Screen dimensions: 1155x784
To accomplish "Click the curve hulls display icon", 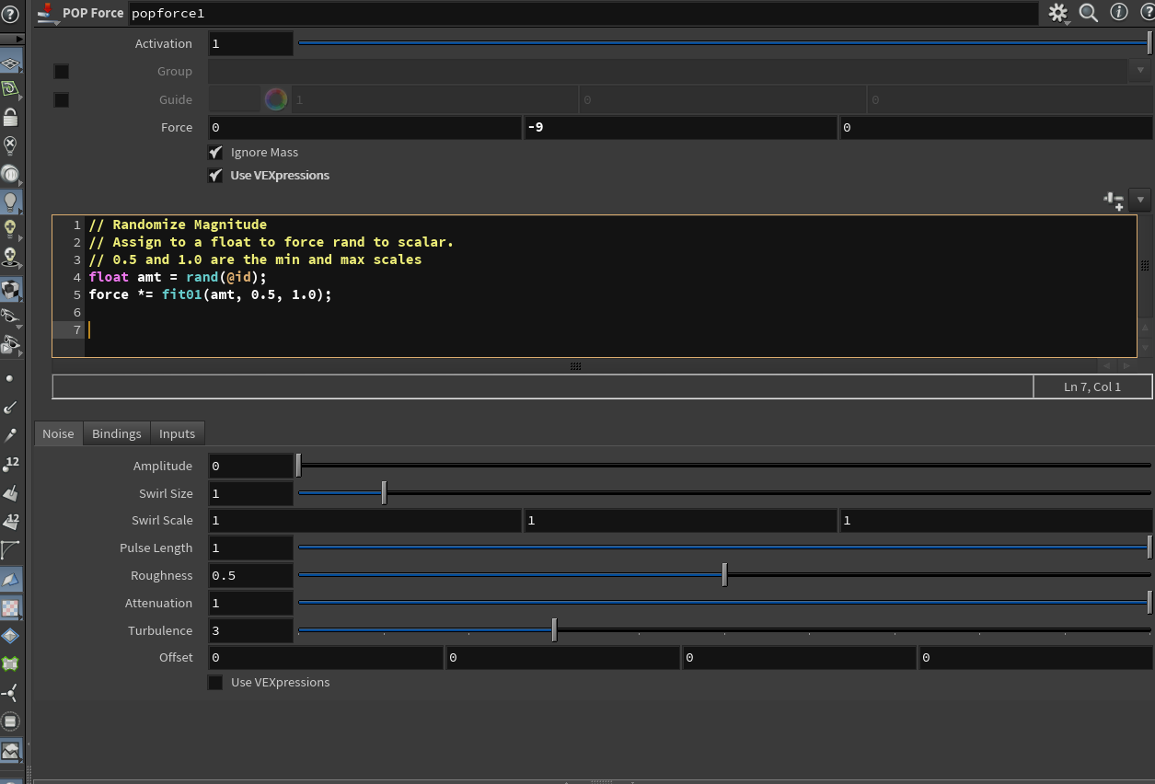I will [10, 550].
